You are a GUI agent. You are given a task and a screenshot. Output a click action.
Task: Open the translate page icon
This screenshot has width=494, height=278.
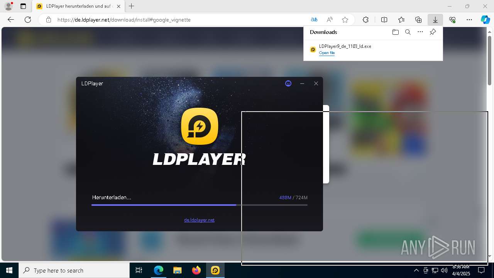coord(314,20)
